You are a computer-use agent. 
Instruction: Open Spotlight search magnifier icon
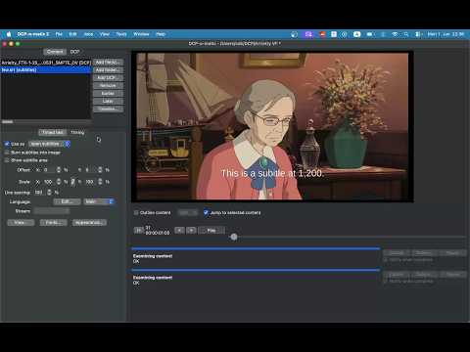click(x=406, y=34)
